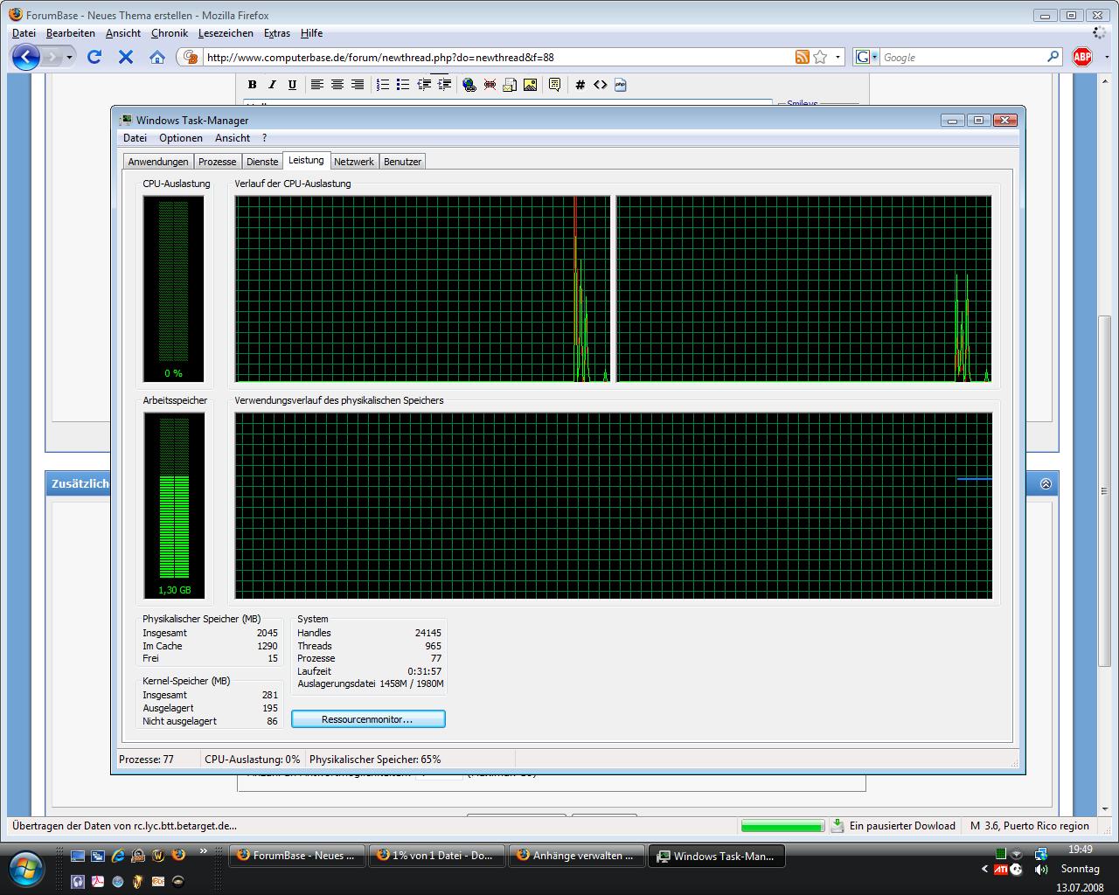Decrease indent in forum editor
This screenshot has height=895, width=1119.
[x=423, y=85]
